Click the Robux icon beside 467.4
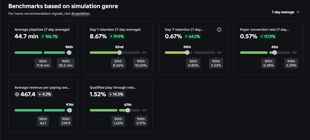This screenshot has width=310, height=140. click(x=17, y=94)
